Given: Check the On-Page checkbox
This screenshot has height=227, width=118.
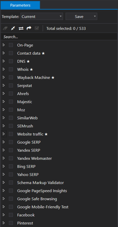Looking at the screenshot, I should [x=11, y=45].
